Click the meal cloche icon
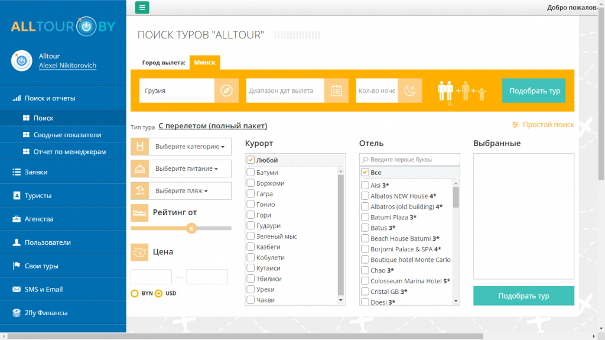Image resolution: width=605 pixels, height=340 pixels. point(139,169)
